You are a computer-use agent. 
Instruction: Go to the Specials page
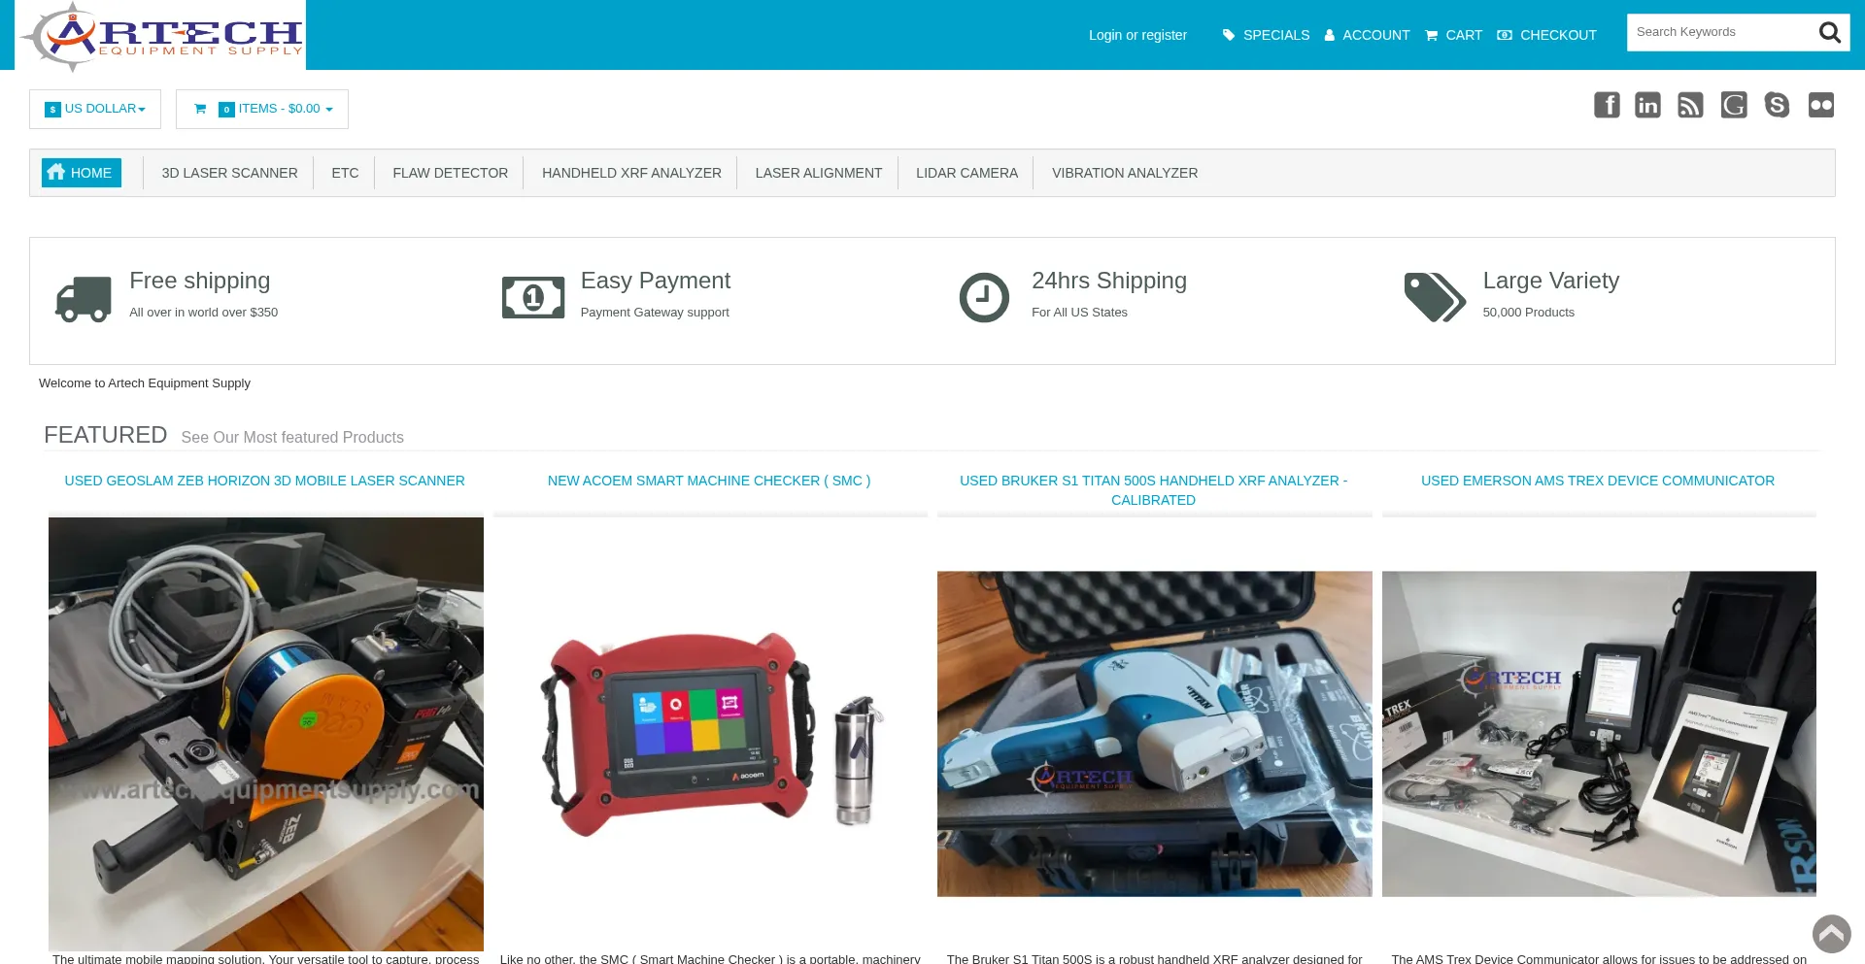click(x=1266, y=35)
